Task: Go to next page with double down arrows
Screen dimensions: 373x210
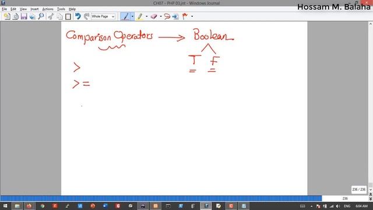Action: click(371, 199)
